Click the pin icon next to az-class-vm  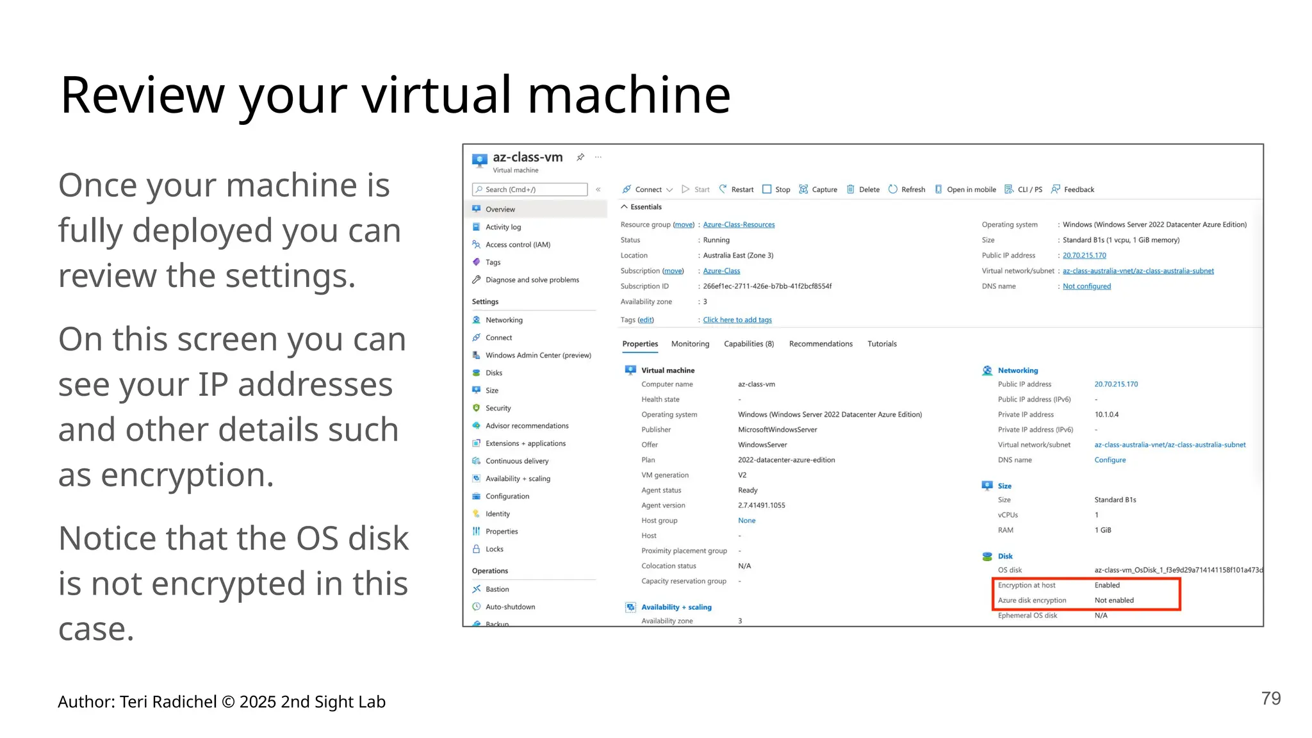(580, 157)
